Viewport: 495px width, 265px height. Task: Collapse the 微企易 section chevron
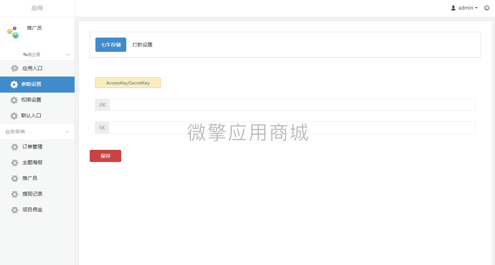click(68, 54)
